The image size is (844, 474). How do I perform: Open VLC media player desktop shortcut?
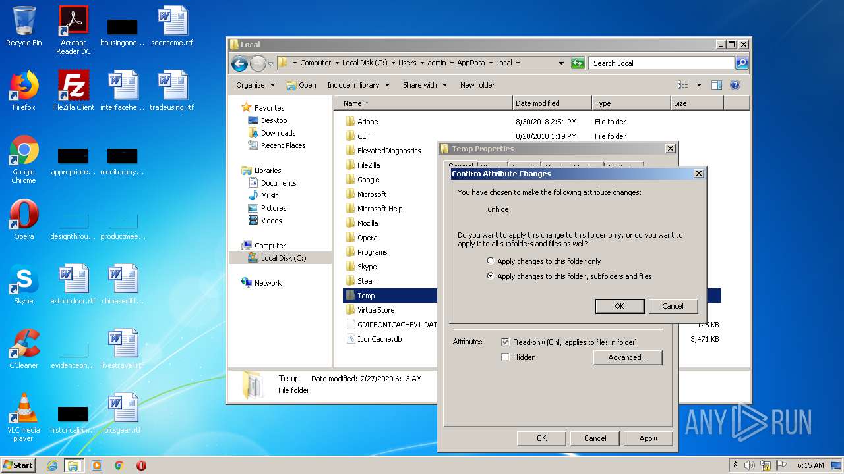point(24,417)
